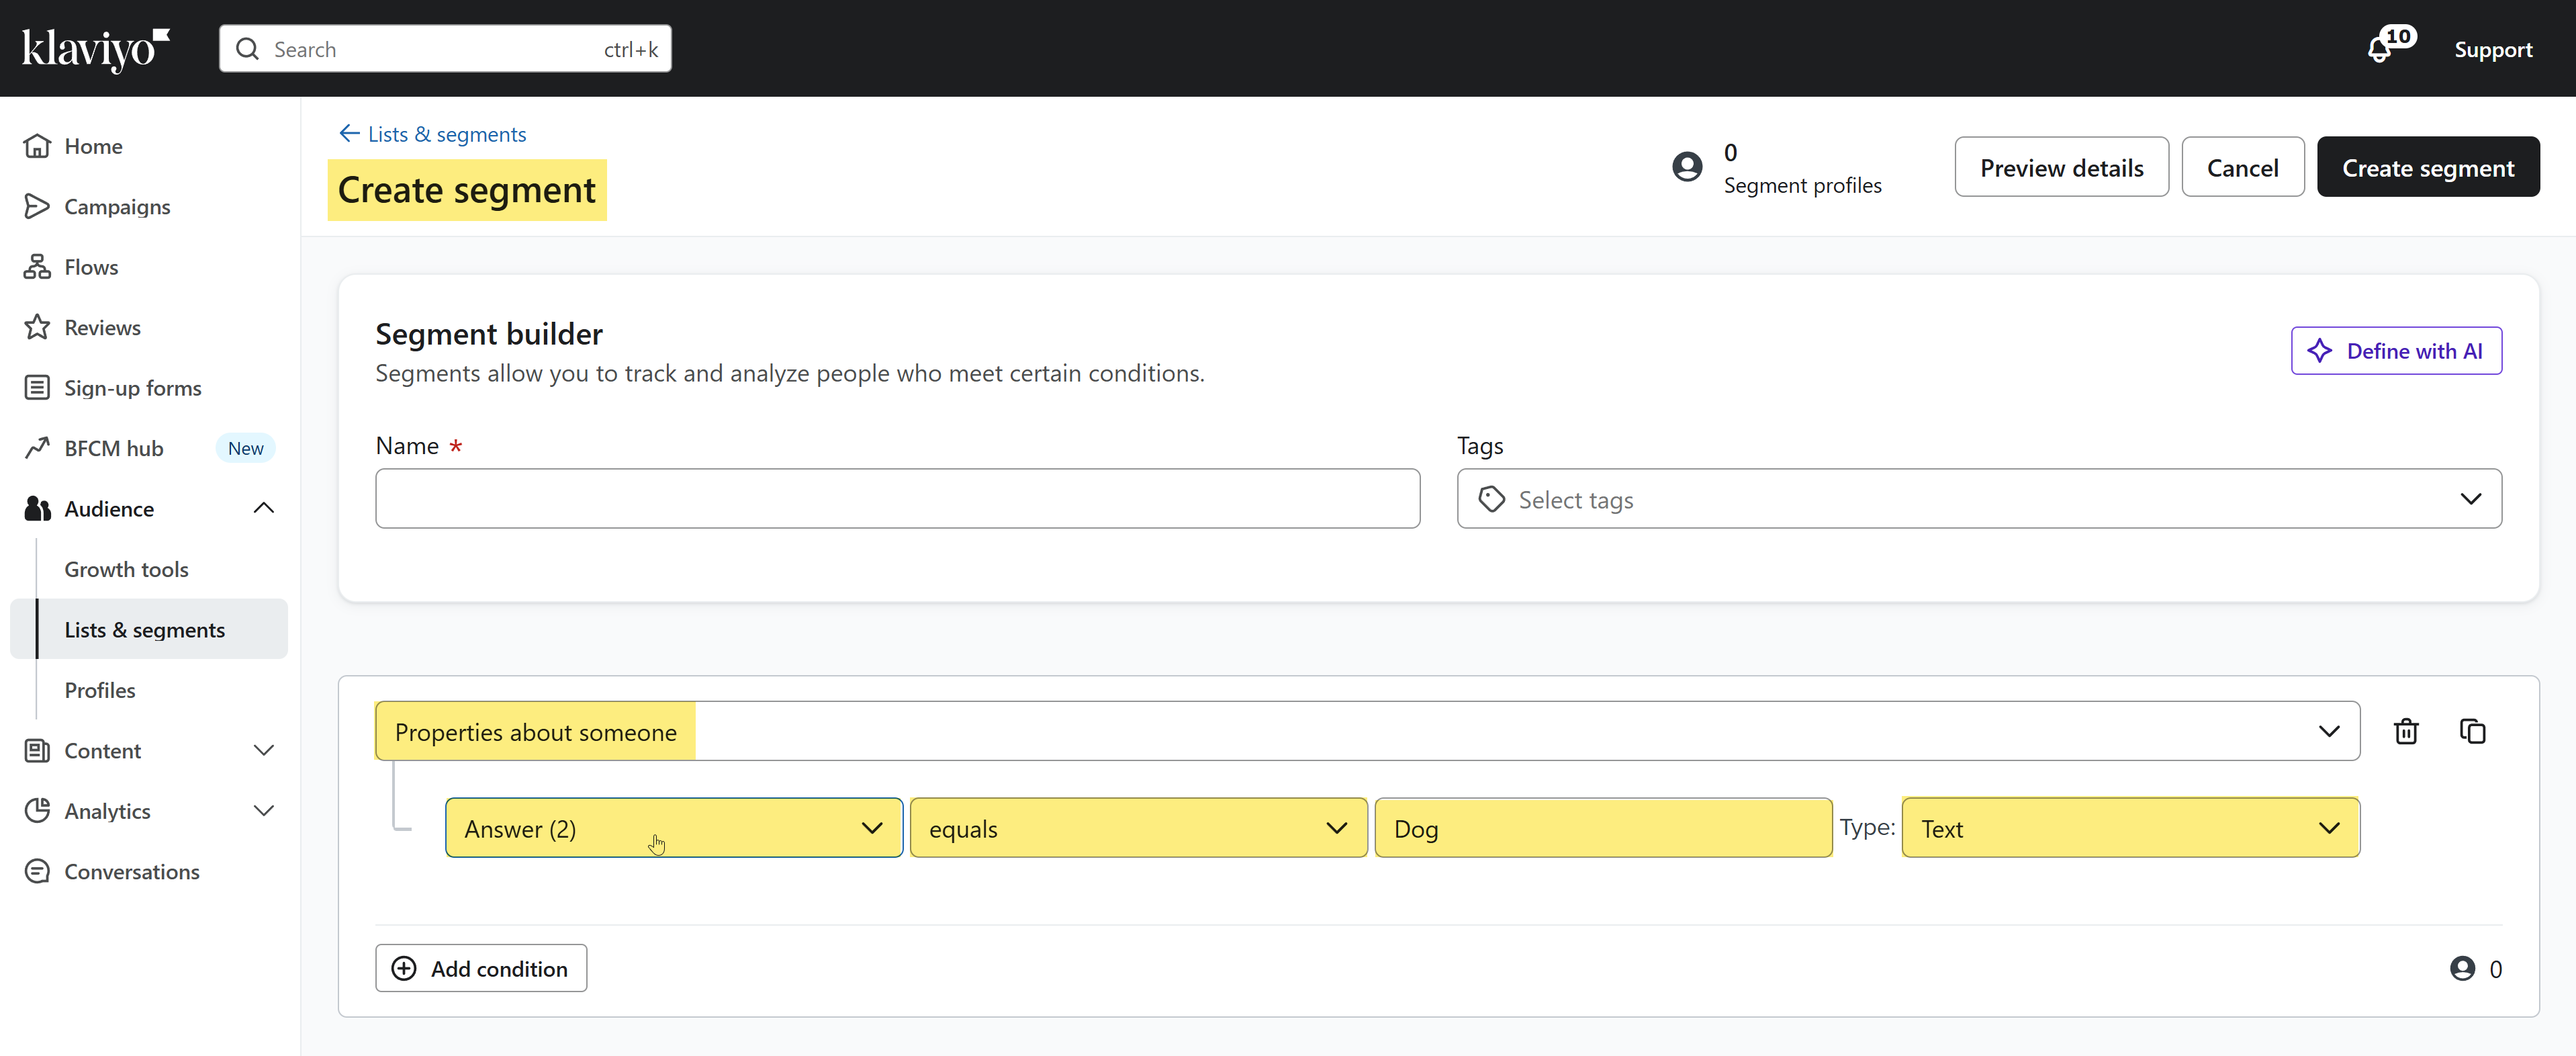2576x1056 pixels.
Task: Open Flows from the sidebar
Action: [x=90, y=267]
